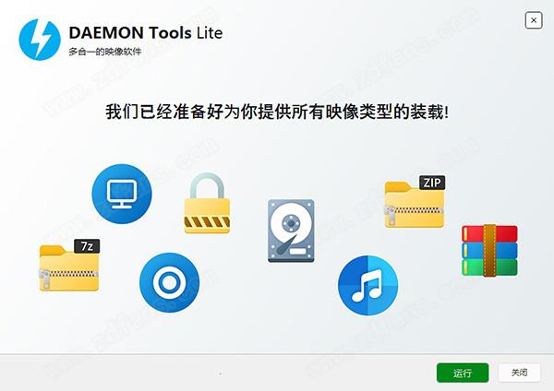Select the blue optical disc icon

coord(170,282)
